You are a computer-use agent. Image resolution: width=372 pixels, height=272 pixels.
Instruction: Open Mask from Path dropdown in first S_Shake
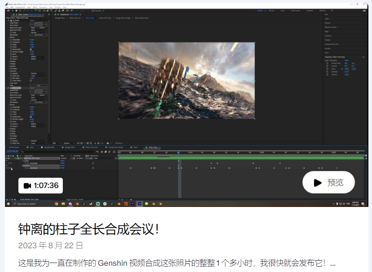click(x=39, y=30)
